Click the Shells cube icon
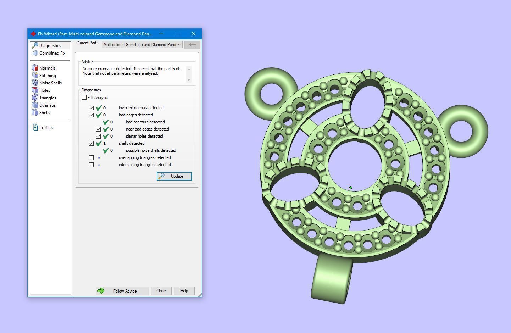This screenshot has height=333, width=511. coord(35,112)
